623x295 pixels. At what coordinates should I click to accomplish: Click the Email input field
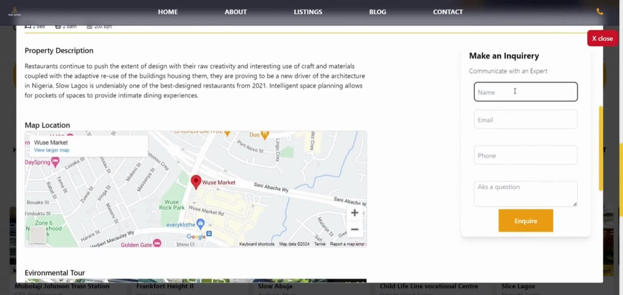coord(526,119)
